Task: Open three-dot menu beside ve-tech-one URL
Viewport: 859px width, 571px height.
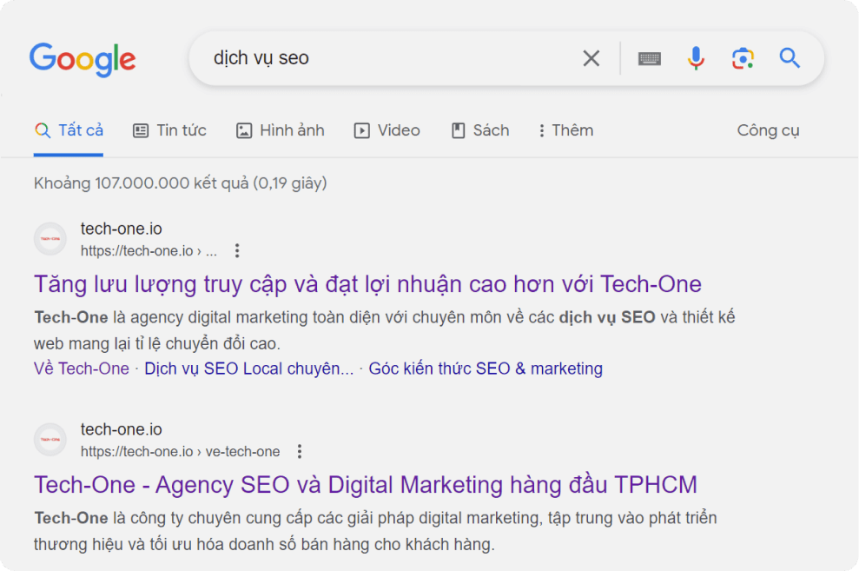Action: pos(299,452)
